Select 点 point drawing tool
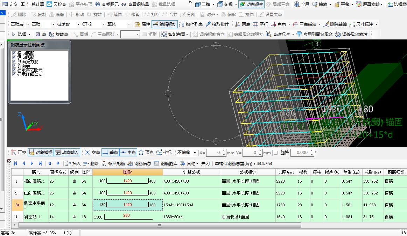Image resolution: width=407 pixels, height=236 pixels. pos(41,34)
